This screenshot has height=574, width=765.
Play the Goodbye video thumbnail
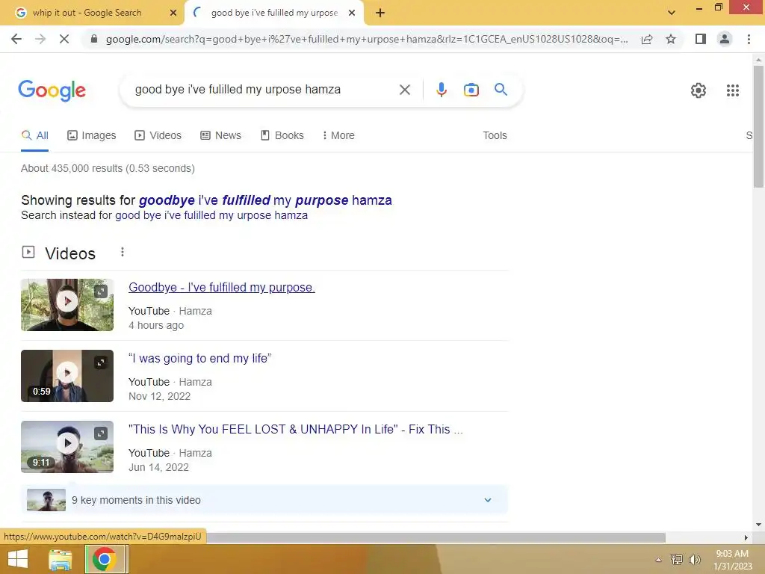[67, 305]
